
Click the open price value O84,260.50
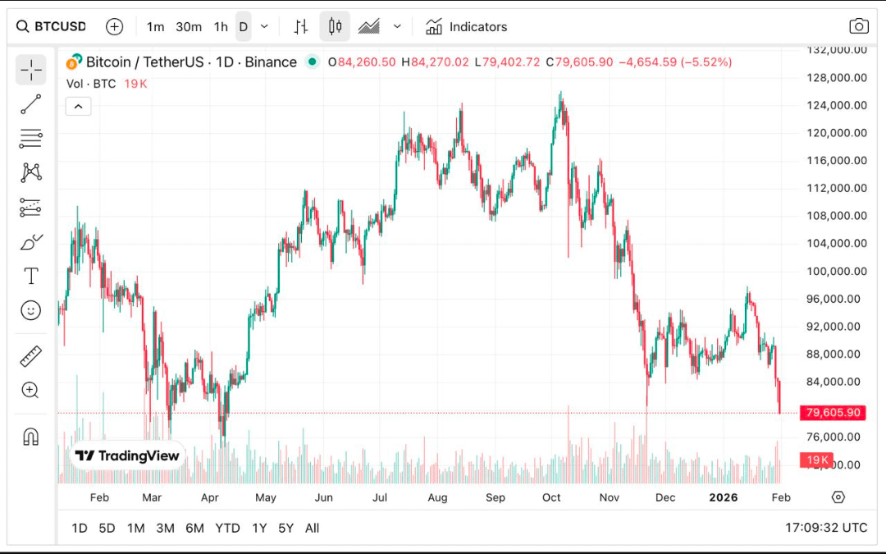point(362,62)
